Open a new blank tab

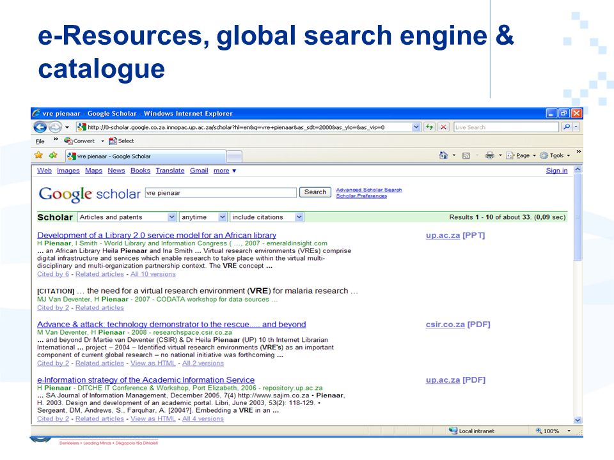[234, 157]
